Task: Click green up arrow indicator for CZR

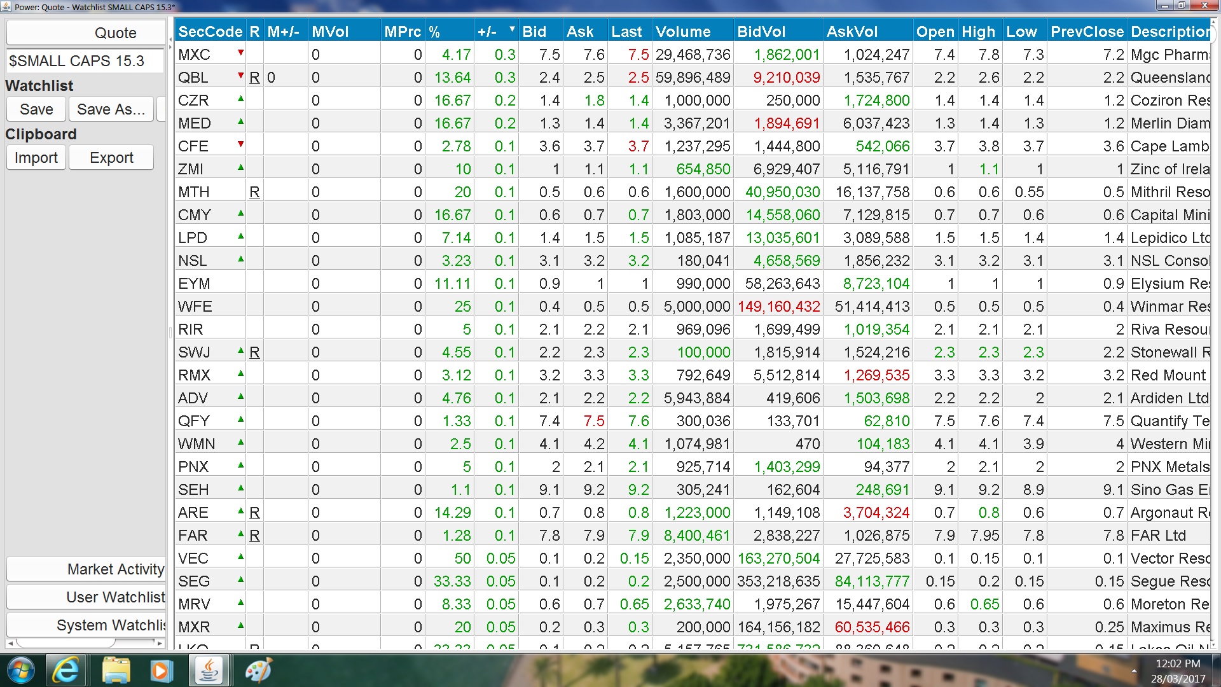Action: [240, 99]
